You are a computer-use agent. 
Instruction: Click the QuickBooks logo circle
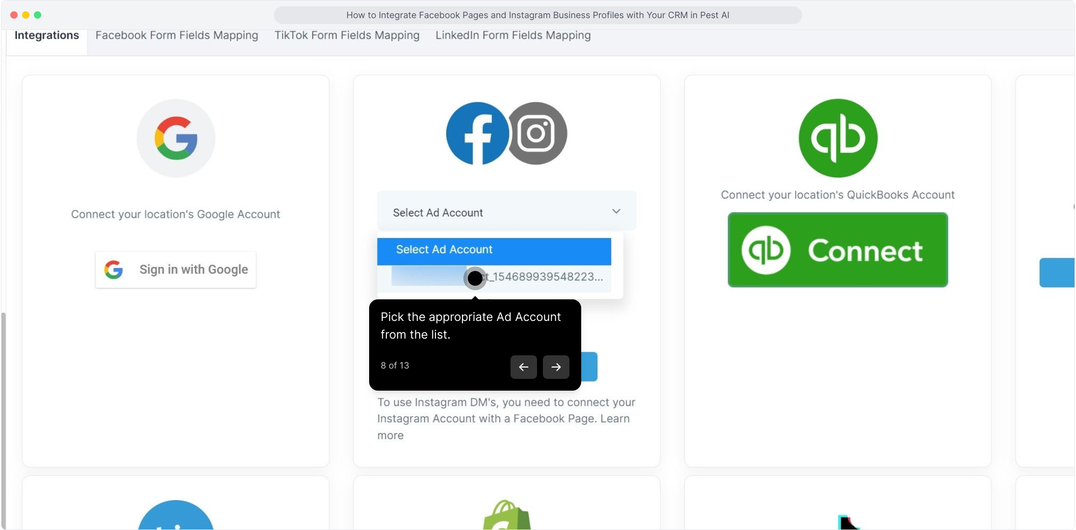[x=838, y=138]
